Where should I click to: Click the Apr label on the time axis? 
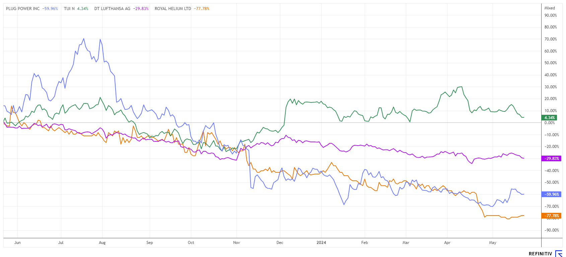[447, 243]
